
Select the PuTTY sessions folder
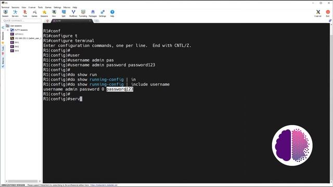(x=19, y=30)
